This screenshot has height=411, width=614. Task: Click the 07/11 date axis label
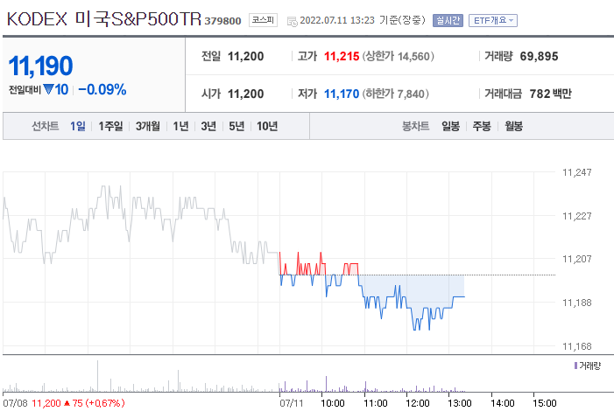click(x=292, y=403)
